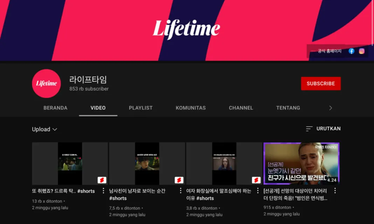This screenshot has height=224, width=374.
Task: Open the Instagram link in channel banner
Action: pos(362,51)
